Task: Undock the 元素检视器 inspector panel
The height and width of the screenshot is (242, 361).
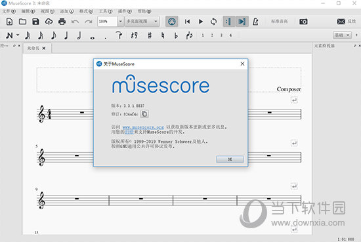Action: (x=355, y=46)
